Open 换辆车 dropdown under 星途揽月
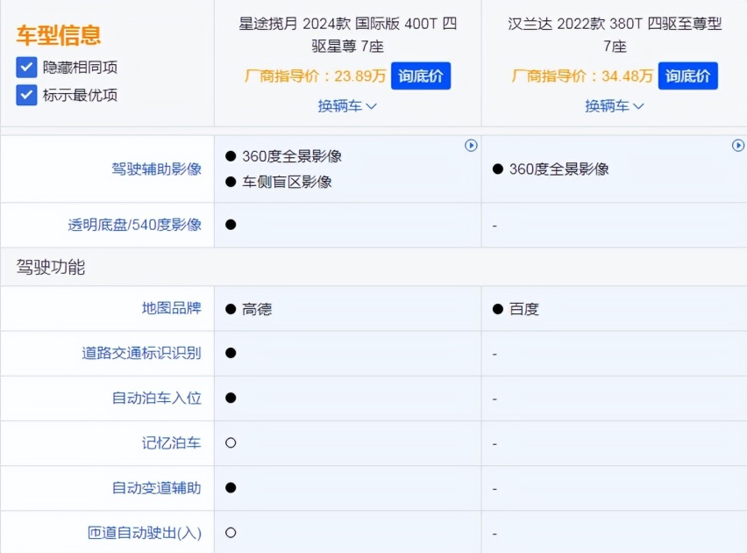747x553 pixels. [x=347, y=106]
